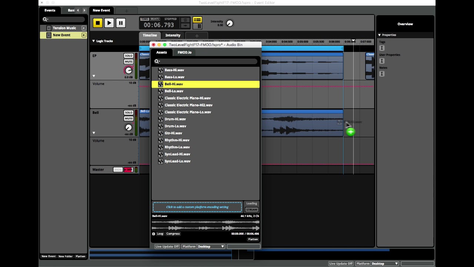
Task: Select the Events browser tab
Action: pyautogui.click(x=50, y=10)
